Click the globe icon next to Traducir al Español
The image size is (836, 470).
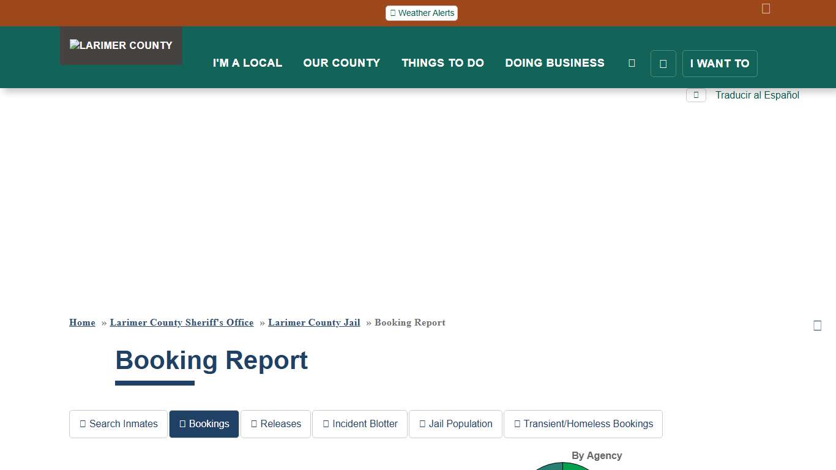[696, 95]
